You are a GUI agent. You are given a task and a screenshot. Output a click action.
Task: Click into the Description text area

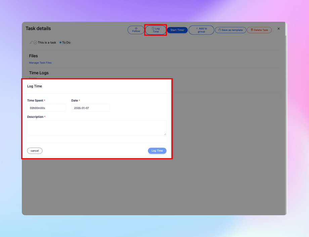(97, 128)
